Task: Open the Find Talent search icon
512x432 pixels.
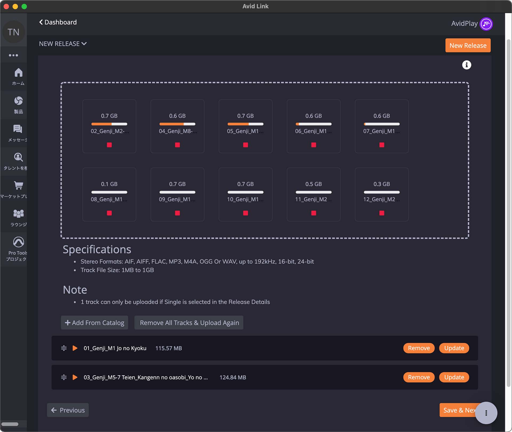Action: tap(18, 157)
